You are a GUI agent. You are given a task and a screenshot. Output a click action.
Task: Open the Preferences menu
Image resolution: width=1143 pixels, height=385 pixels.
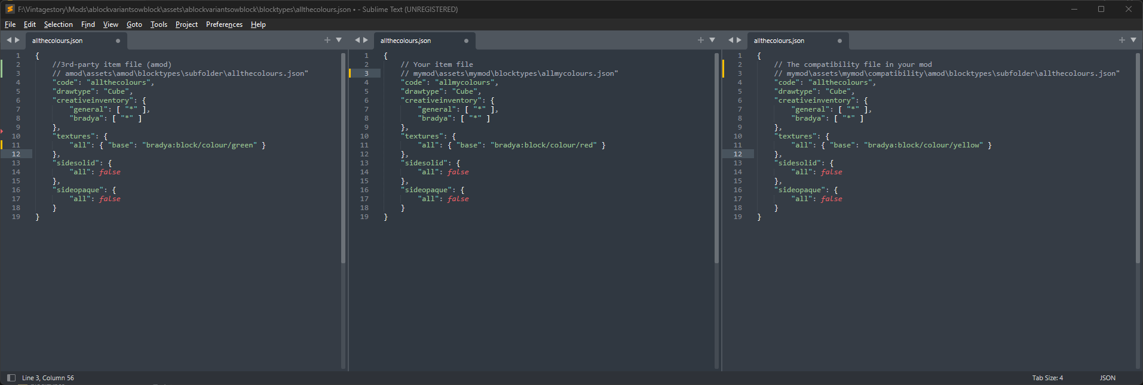(x=224, y=24)
